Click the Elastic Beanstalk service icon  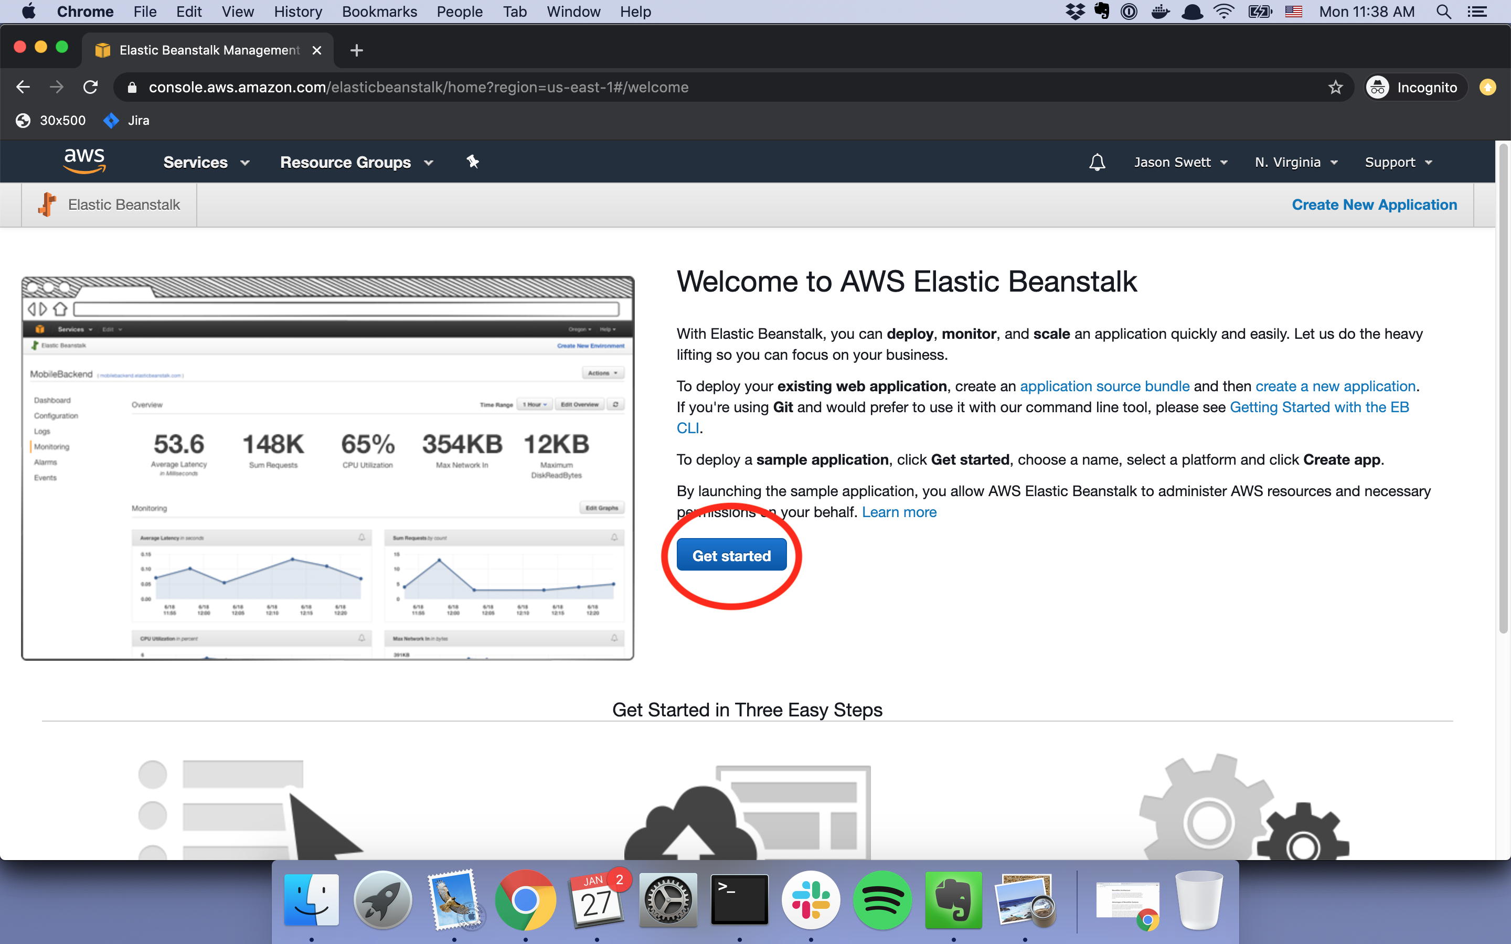[x=47, y=205]
